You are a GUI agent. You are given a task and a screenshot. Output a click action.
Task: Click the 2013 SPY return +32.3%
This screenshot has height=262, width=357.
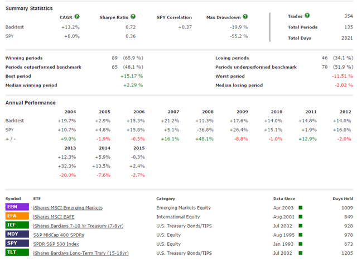pyautogui.click(x=67, y=166)
